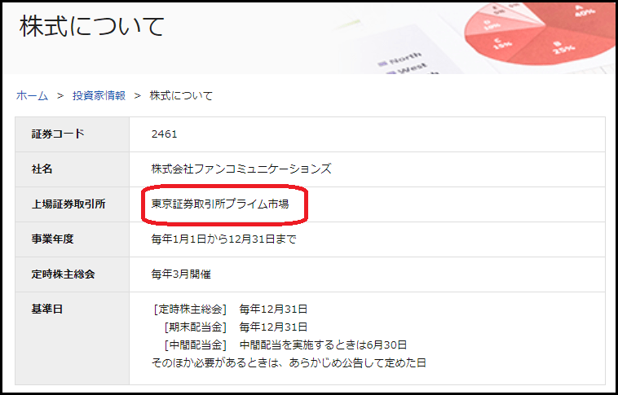Click the ホーム breadcrumb link
Image resolution: width=618 pixels, height=395 pixels.
(32, 96)
